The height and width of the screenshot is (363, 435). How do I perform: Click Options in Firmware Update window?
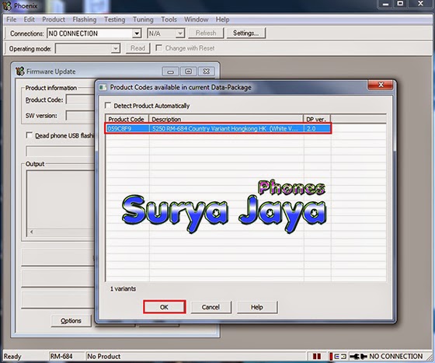pos(71,321)
